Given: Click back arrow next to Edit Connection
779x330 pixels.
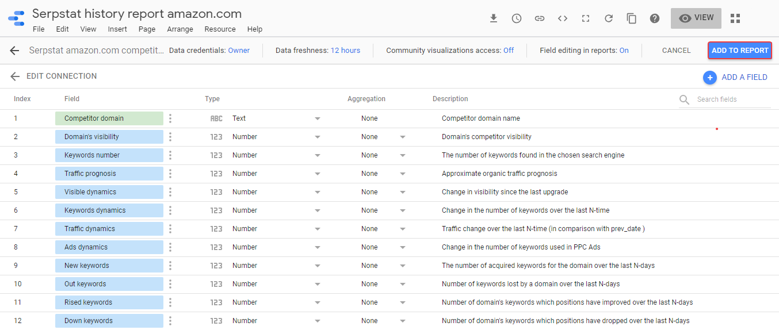Looking at the screenshot, I should (x=15, y=76).
